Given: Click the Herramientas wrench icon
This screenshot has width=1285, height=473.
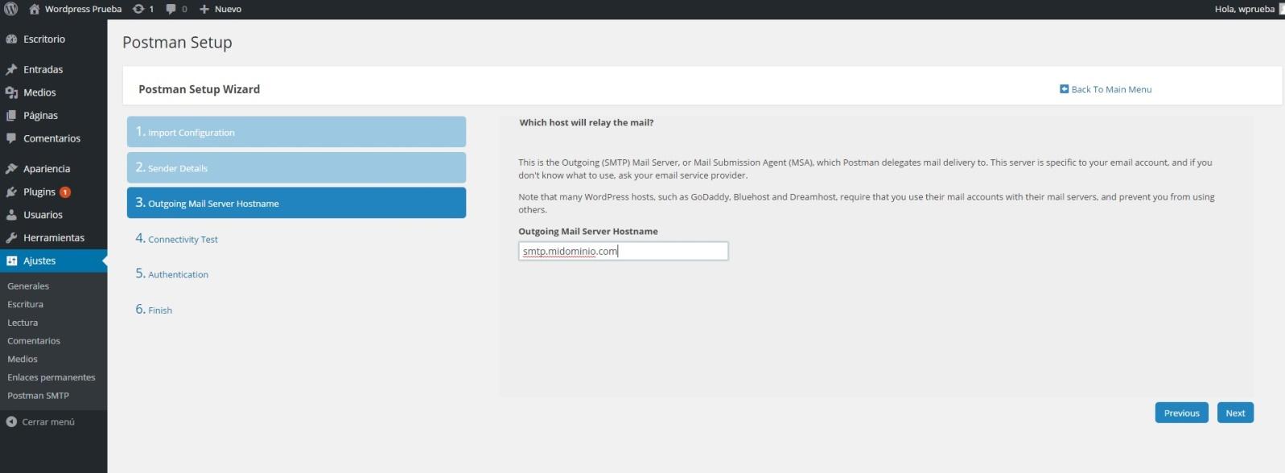Looking at the screenshot, I should pyautogui.click(x=11, y=237).
